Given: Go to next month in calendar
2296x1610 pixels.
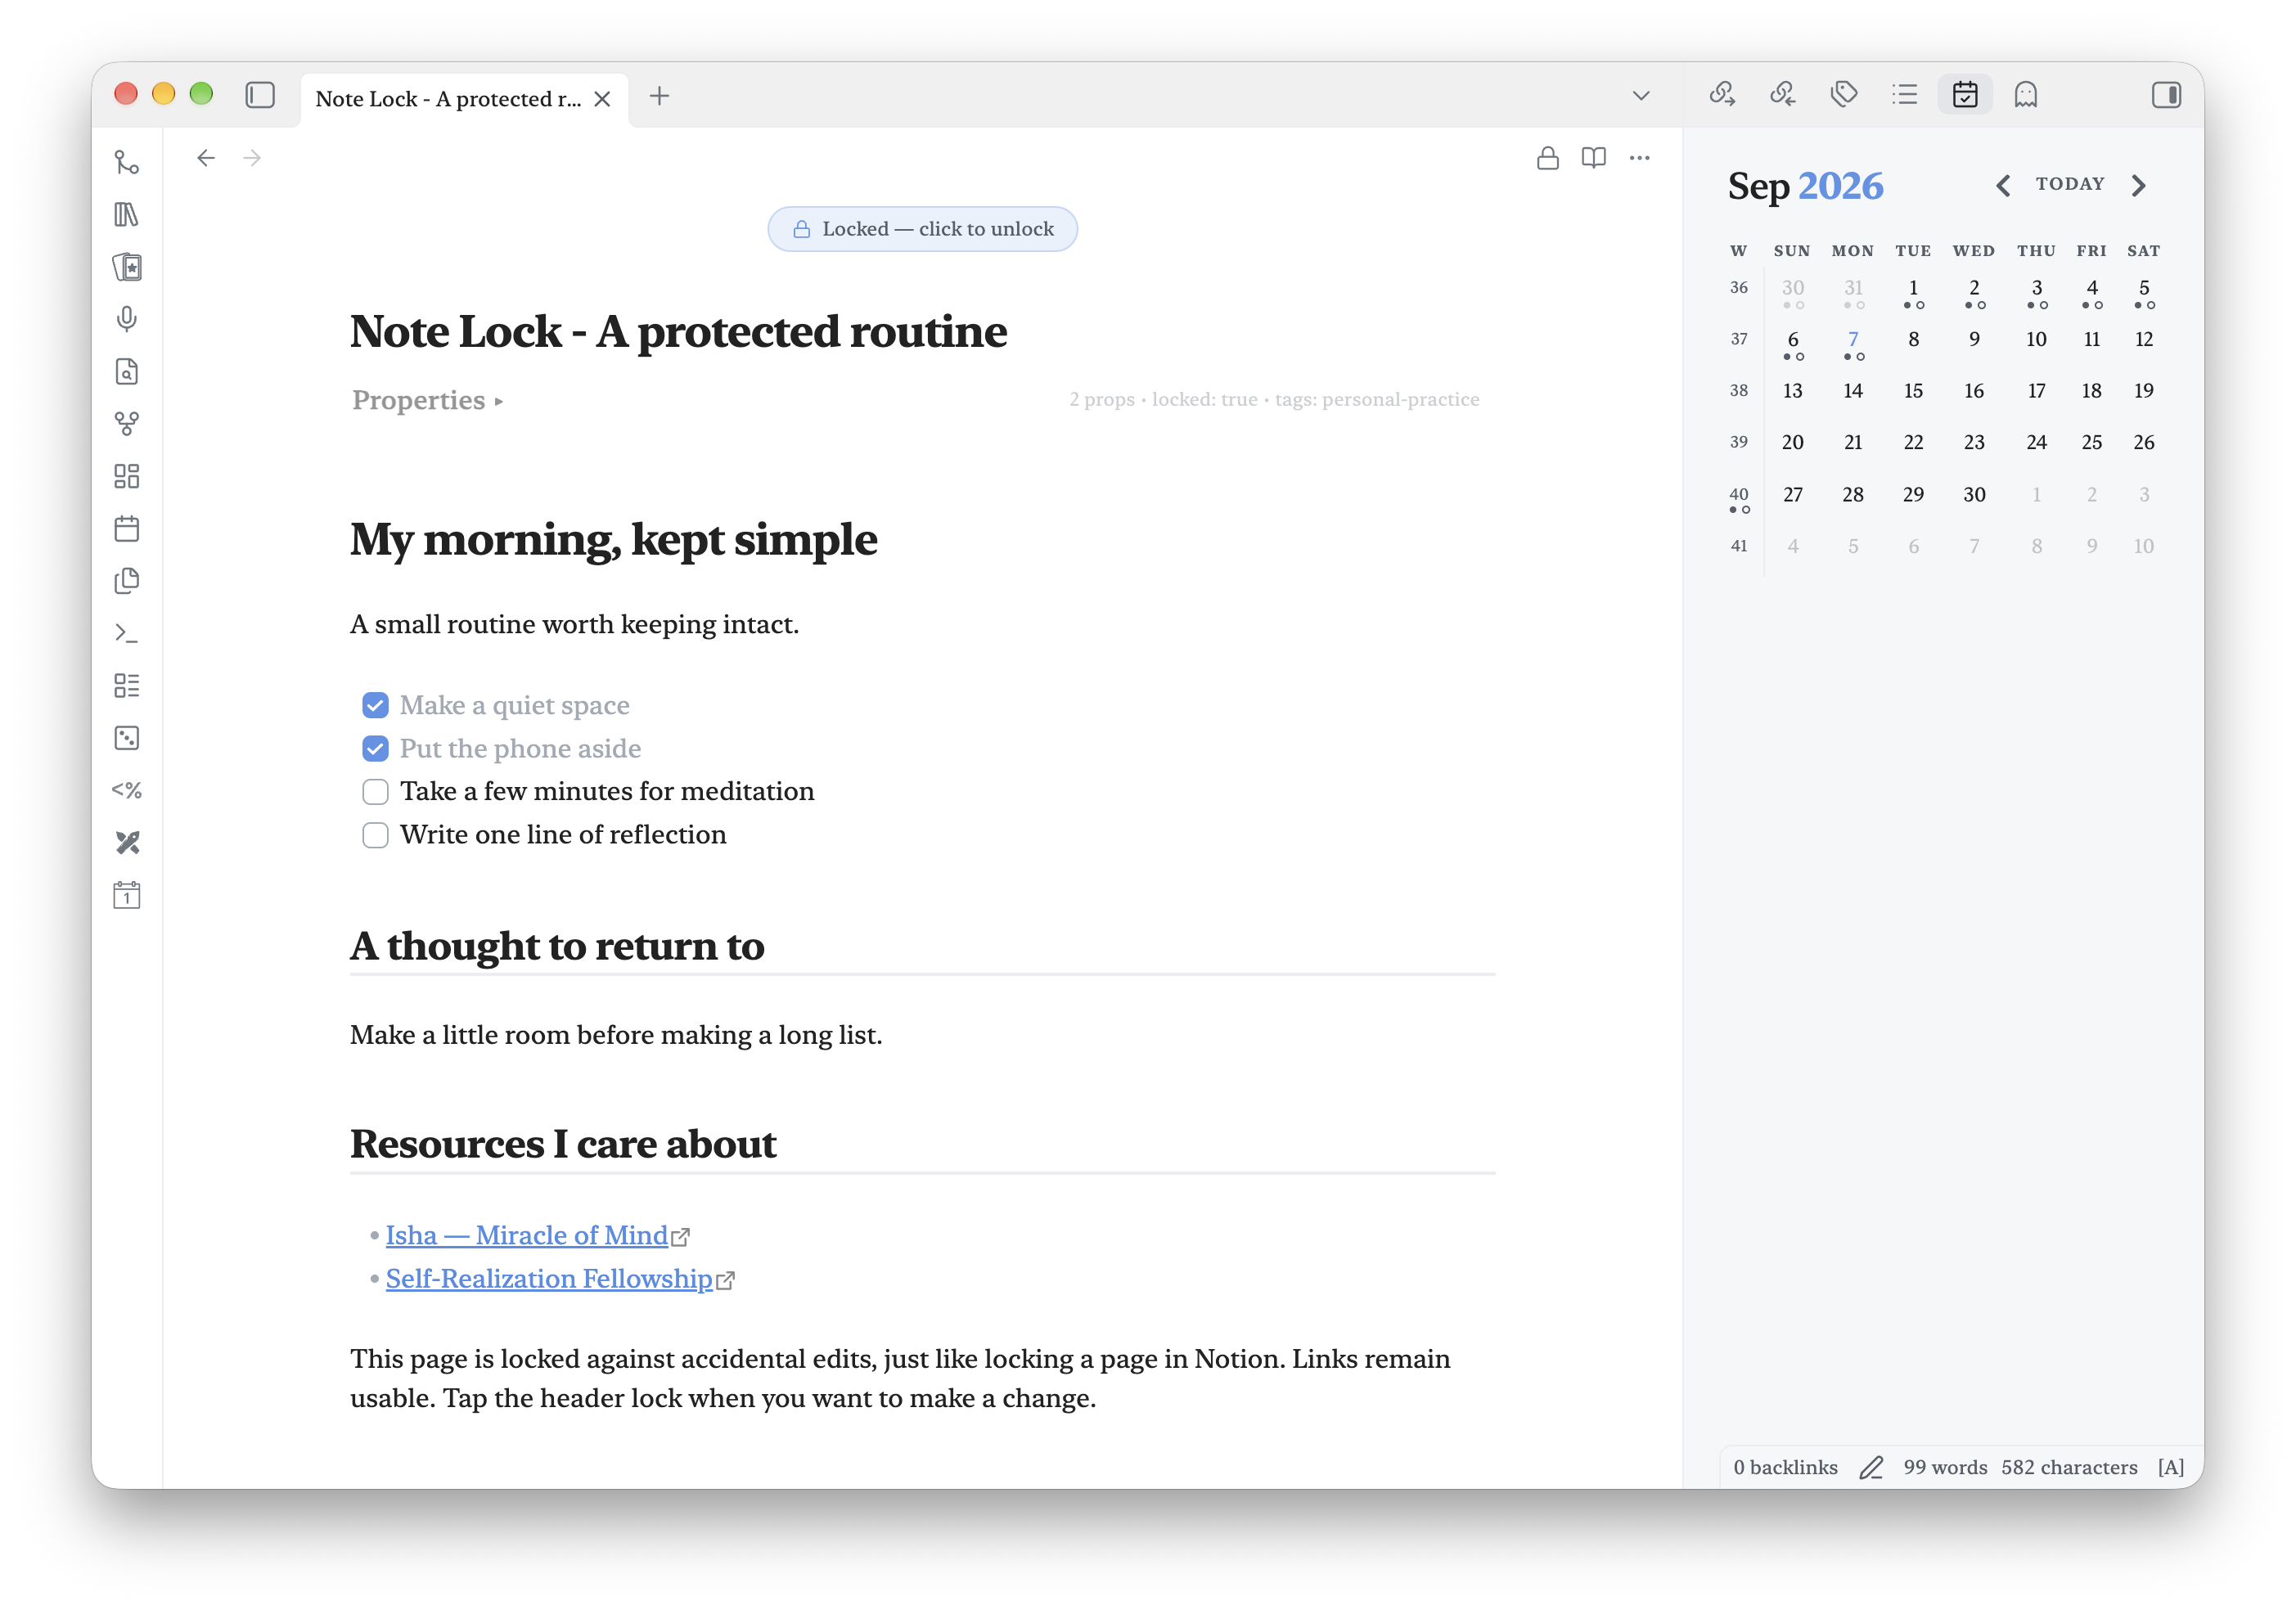Looking at the screenshot, I should pos(2138,185).
